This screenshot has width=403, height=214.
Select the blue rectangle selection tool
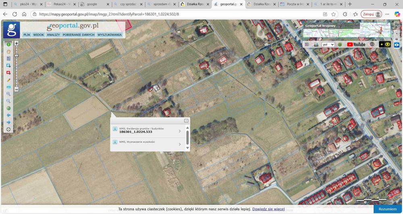[x=8, y=66]
